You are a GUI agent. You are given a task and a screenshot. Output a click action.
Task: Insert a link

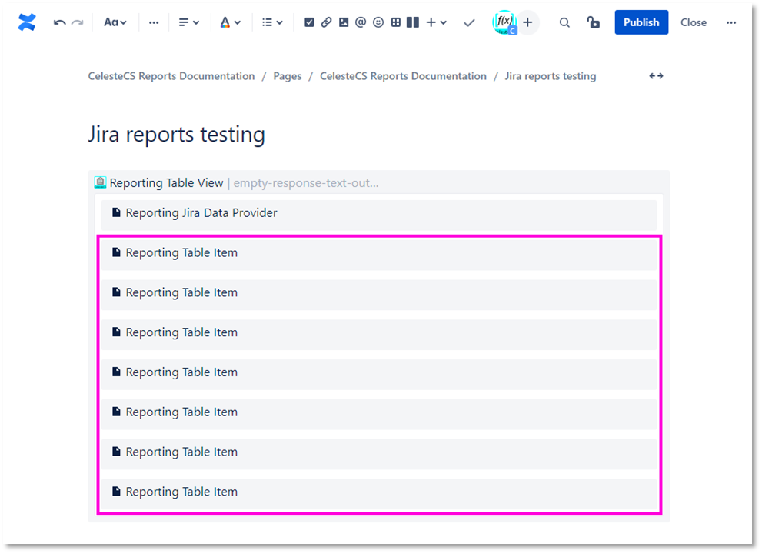click(x=326, y=22)
